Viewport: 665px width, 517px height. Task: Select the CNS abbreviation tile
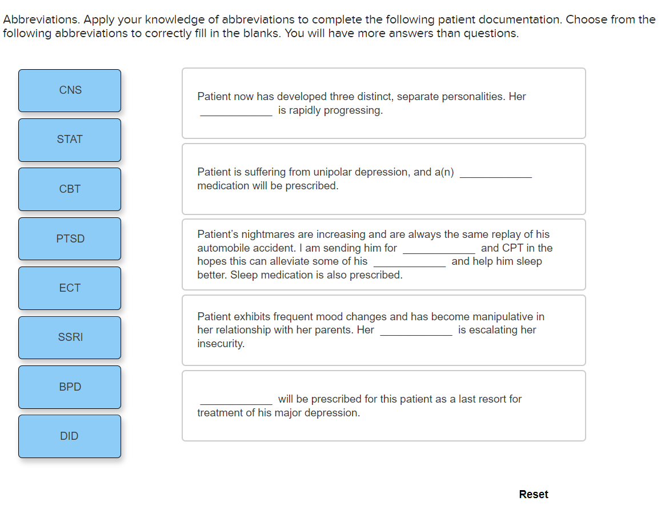pos(69,90)
